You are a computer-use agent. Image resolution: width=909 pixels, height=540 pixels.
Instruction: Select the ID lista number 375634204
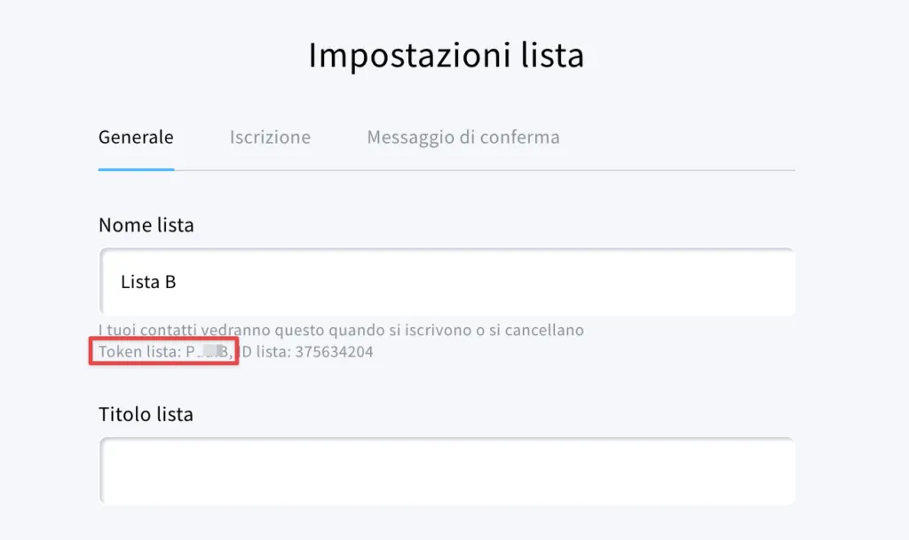334,351
